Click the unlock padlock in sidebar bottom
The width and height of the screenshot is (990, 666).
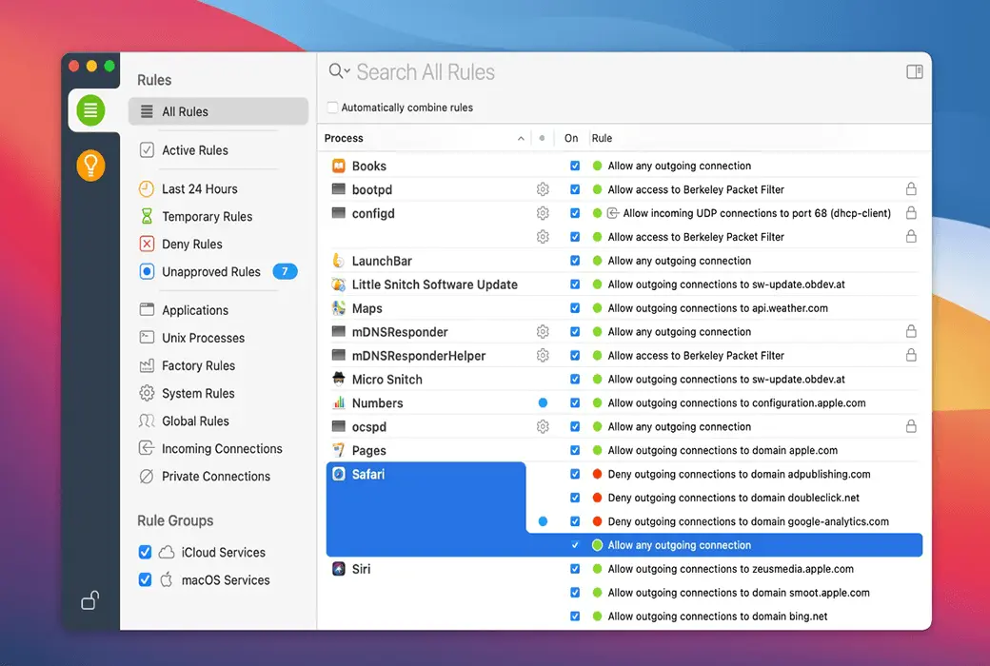pyautogui.click(x=90, y=599)
